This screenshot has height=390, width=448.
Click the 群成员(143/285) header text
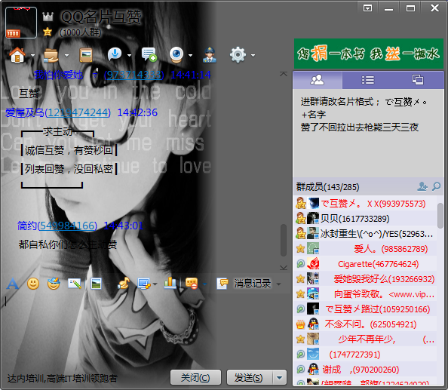pos(328,187)
